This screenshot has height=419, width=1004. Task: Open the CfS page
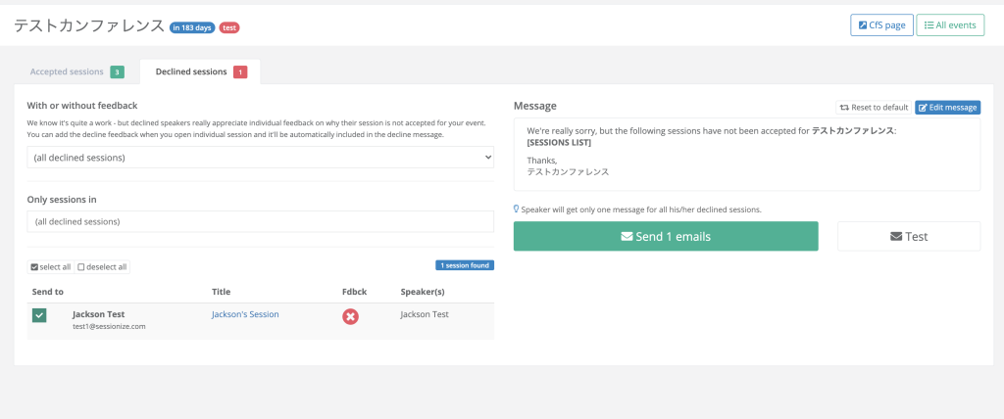point(880,24)
